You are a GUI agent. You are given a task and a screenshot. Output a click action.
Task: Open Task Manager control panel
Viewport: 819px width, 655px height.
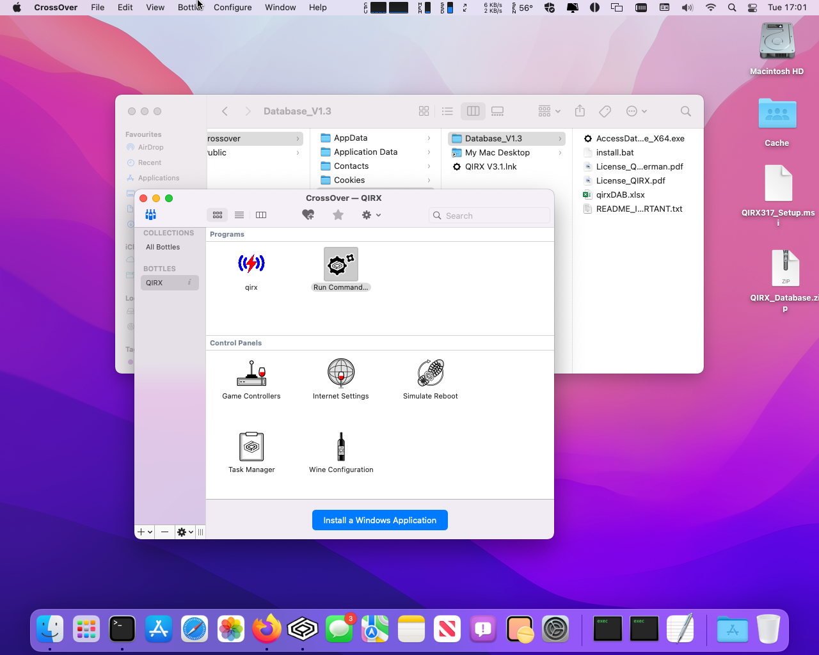point(251,446)
